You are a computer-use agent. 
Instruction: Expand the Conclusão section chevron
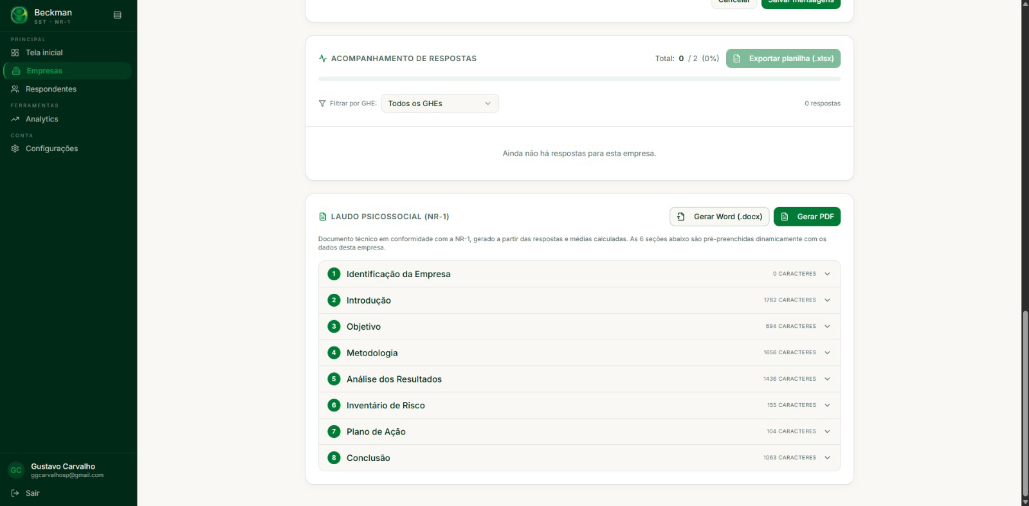[x=827, y=458]
